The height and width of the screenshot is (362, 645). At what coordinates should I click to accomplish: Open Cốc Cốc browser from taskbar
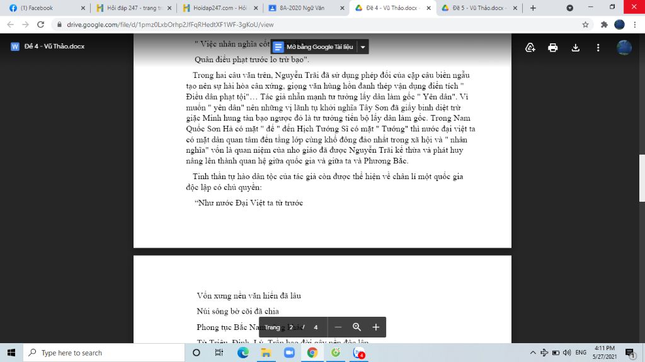336,353
